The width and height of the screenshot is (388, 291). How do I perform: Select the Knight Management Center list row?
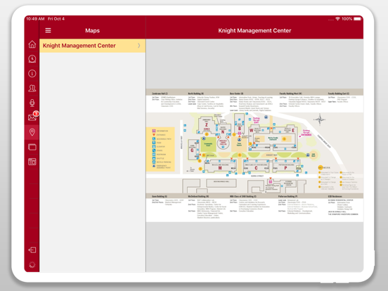(93, 46)
